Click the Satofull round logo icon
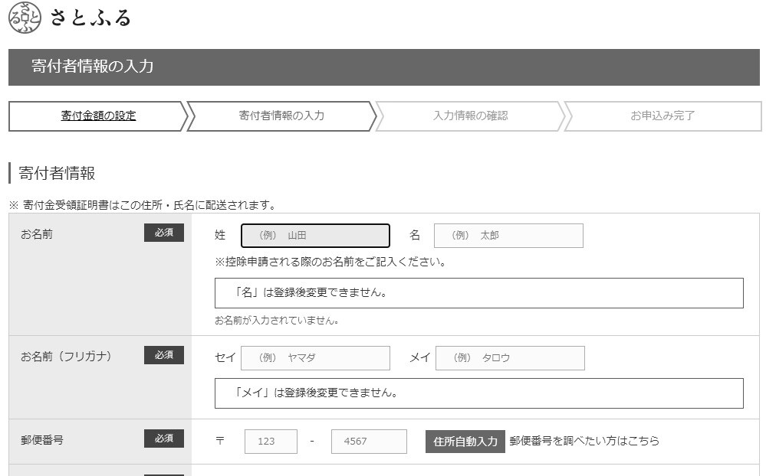766x476 pixels. pos(25,18)
